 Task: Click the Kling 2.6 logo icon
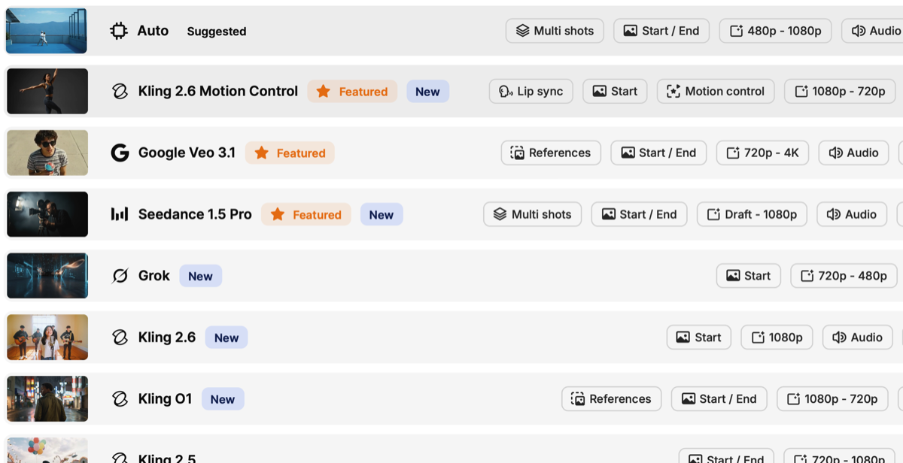tap(120, 337)
